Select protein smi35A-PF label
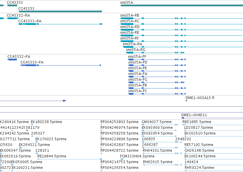243x172 pixels. 137,57
